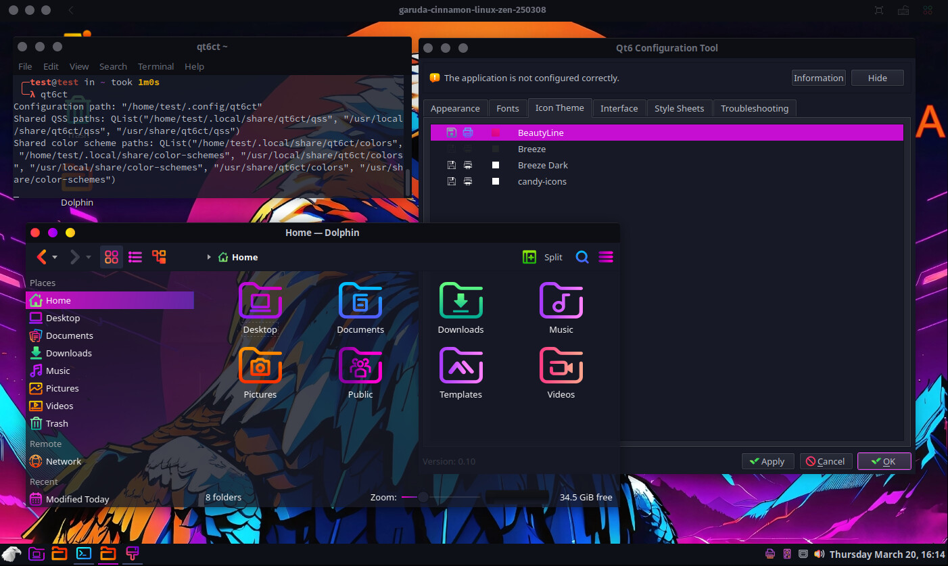Open the back history dropdown arrow in Dolphin

[x=55, y=258]
